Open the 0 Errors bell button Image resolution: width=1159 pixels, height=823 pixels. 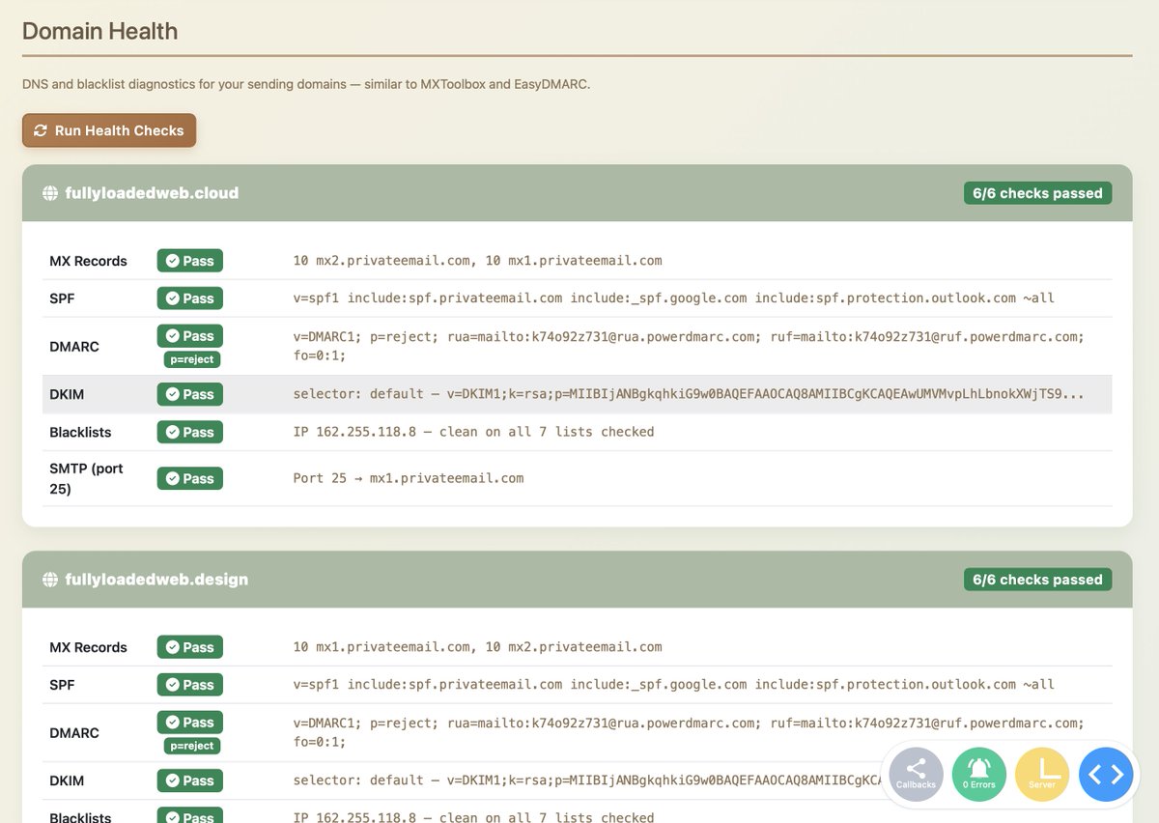pos(979,775)
